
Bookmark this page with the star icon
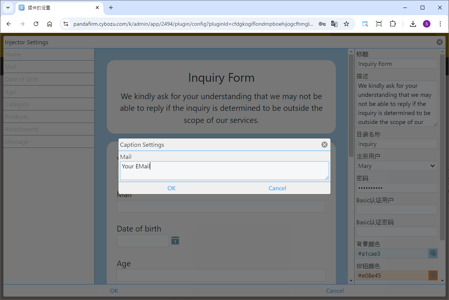click(x=346, y=24)
